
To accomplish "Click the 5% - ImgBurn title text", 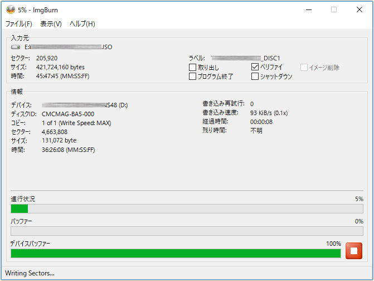I will (x=38, y=10).
